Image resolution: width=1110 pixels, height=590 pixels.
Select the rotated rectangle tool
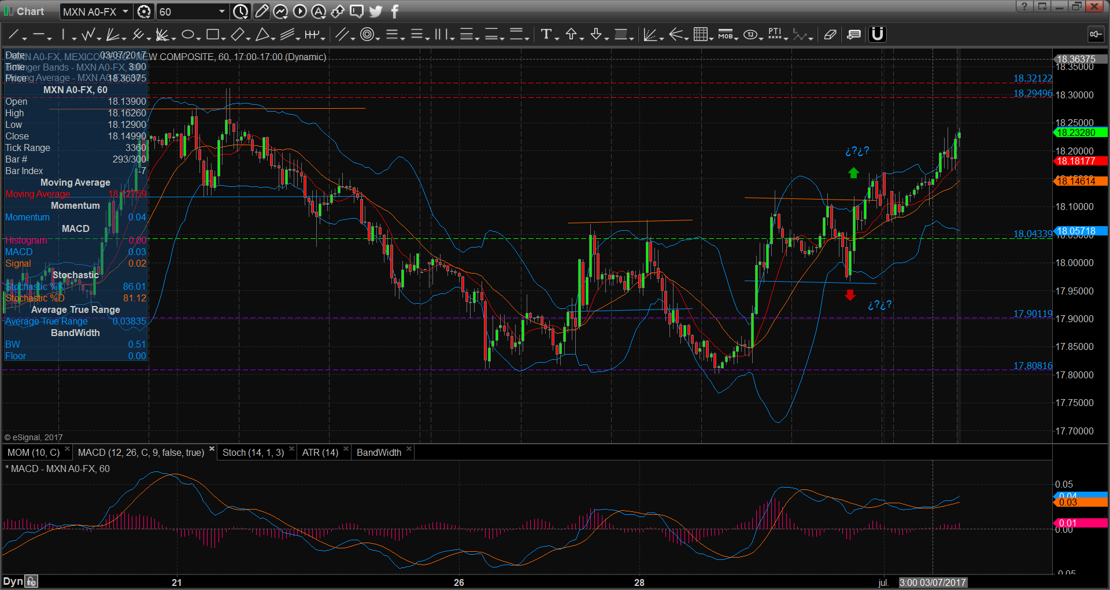coord(237,35)
